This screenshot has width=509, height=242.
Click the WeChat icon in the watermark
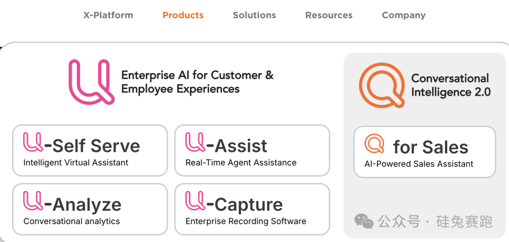click(364, 220)
